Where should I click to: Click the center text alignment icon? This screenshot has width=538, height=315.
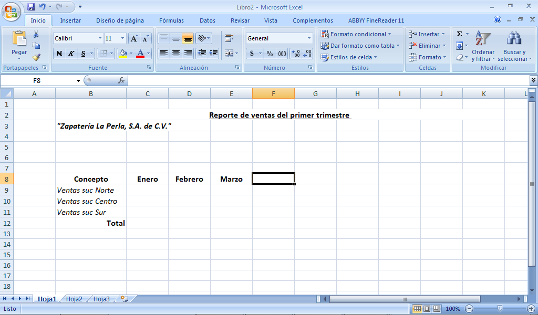pos(176,54)
